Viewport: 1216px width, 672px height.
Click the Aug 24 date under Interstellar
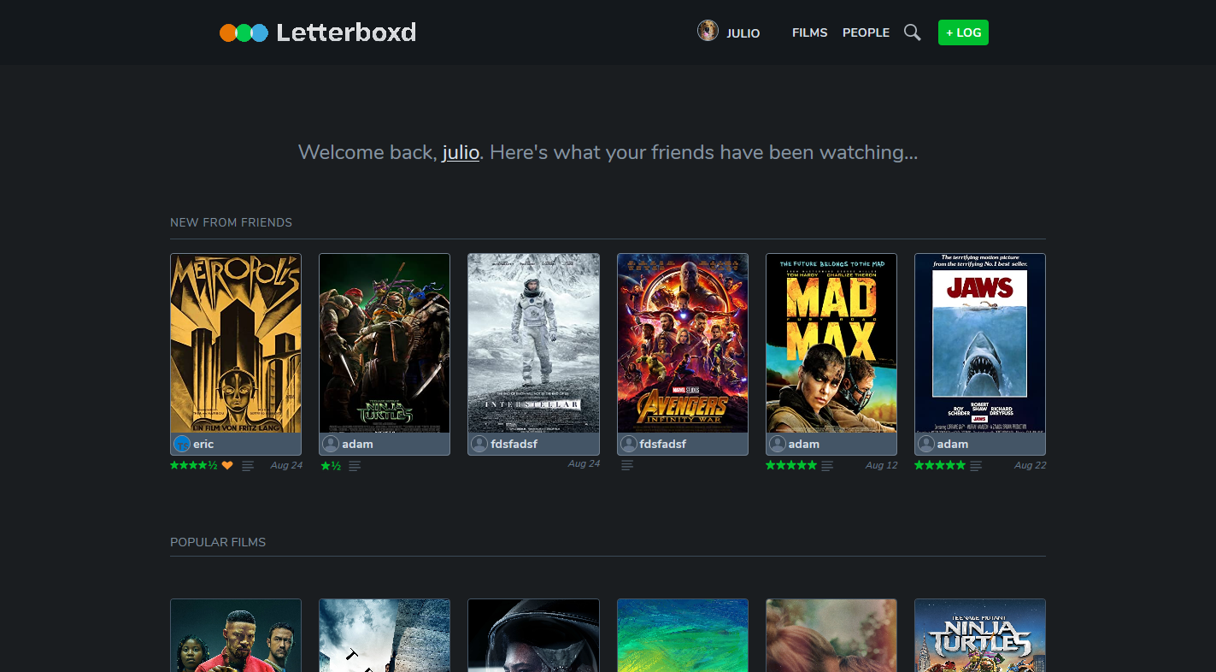(x=584, y=463)
